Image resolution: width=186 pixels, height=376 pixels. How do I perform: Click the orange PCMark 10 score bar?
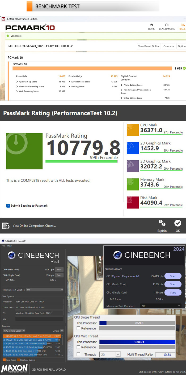pos(92,68)
